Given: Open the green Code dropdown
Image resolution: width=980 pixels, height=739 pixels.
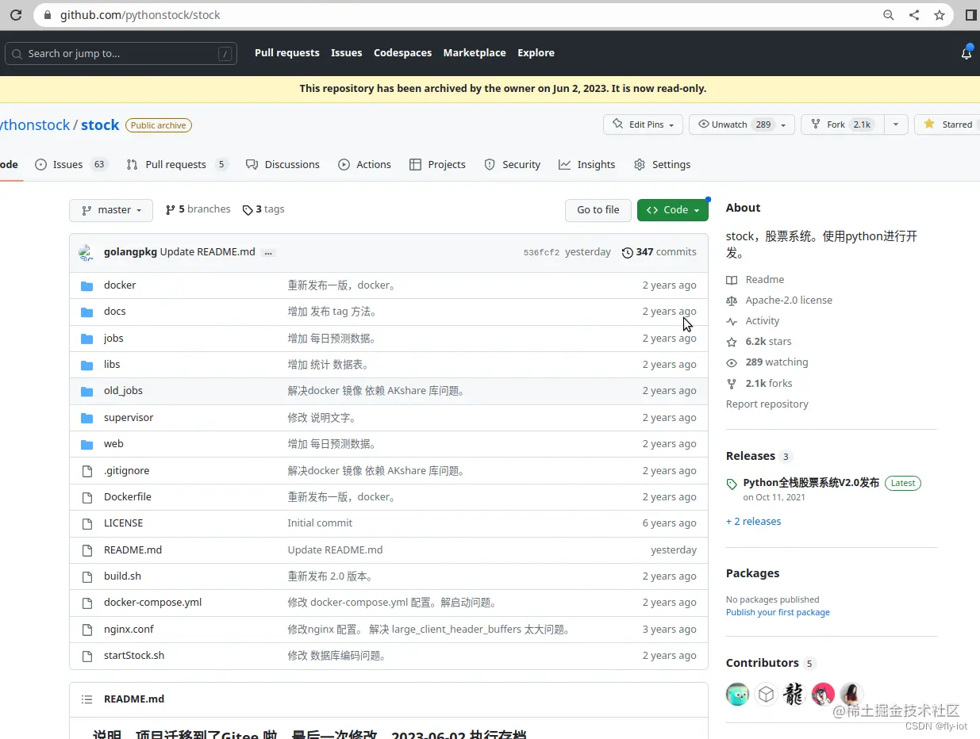Looking at the screenshot, I should pyautogui.click(x=673, y=210).
